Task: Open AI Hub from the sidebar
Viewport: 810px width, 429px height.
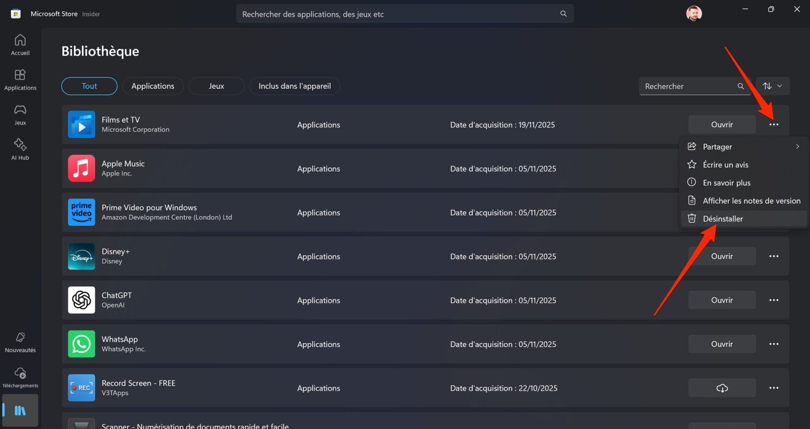Action: (20, 149)
